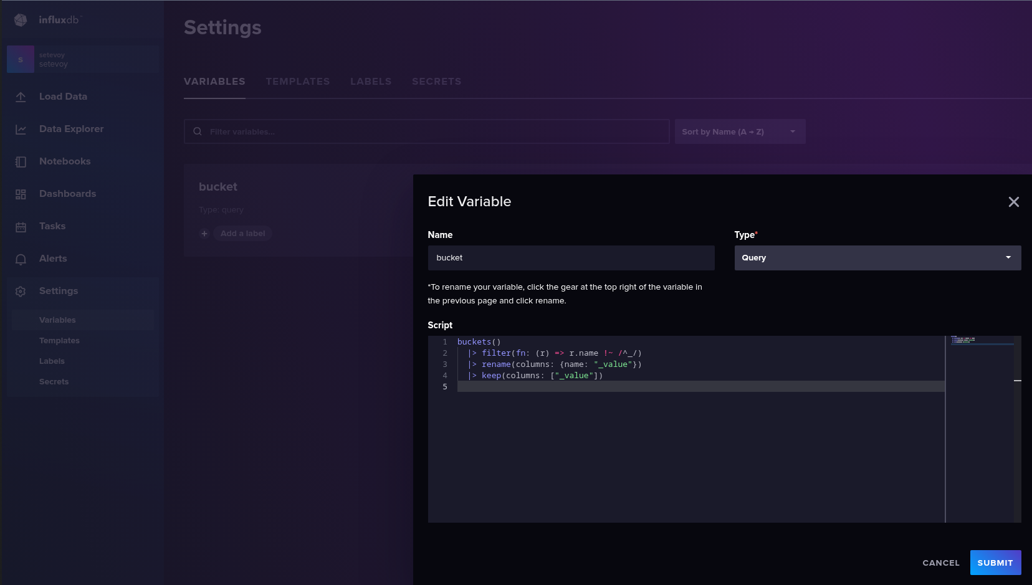Open the Sort by Name dropdown
This screenshot has height=585, width=1032.
point(739,132)
